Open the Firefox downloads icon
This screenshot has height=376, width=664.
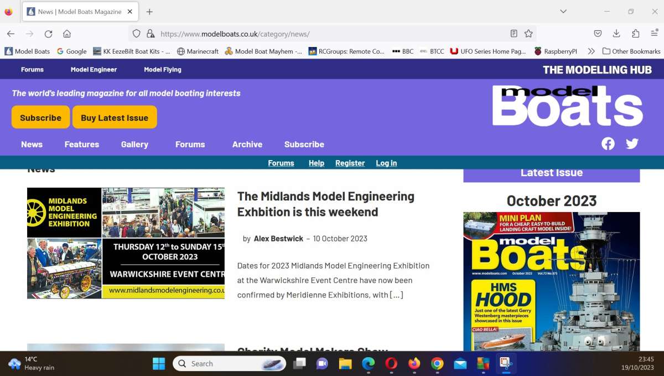(x=616, y=34)
